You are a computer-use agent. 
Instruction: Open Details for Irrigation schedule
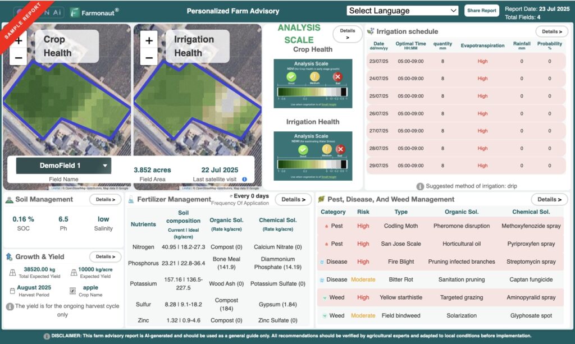click(551, 32)
